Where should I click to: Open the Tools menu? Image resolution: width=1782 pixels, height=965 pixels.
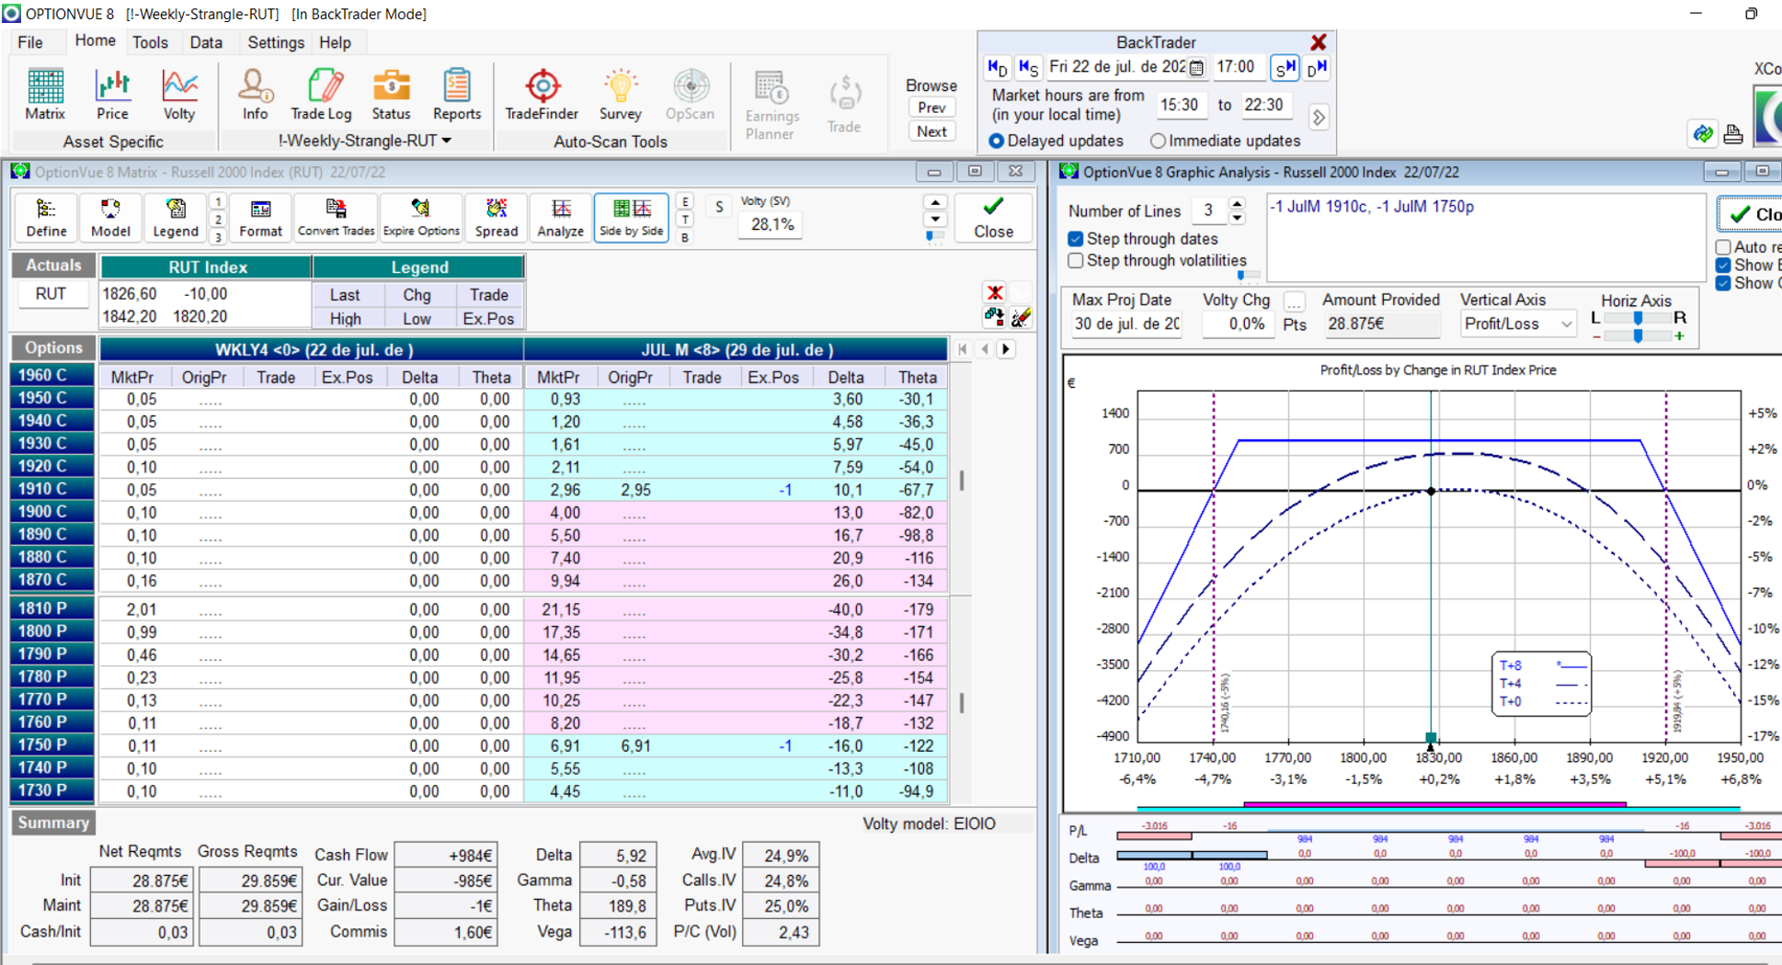pyautogui.click(x=150, y=42)
